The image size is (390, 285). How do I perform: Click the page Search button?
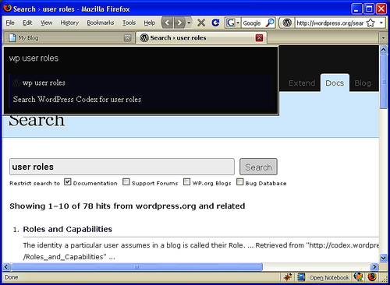click(258, 167)
